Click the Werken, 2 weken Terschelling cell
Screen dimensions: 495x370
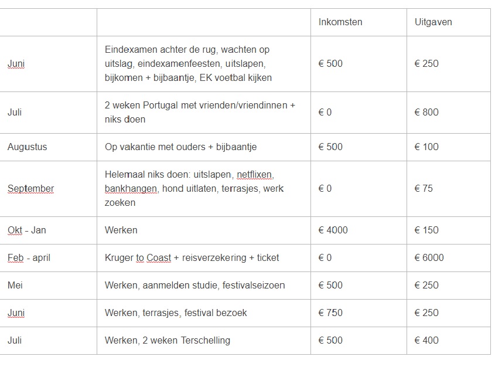[x=167, y=340]
